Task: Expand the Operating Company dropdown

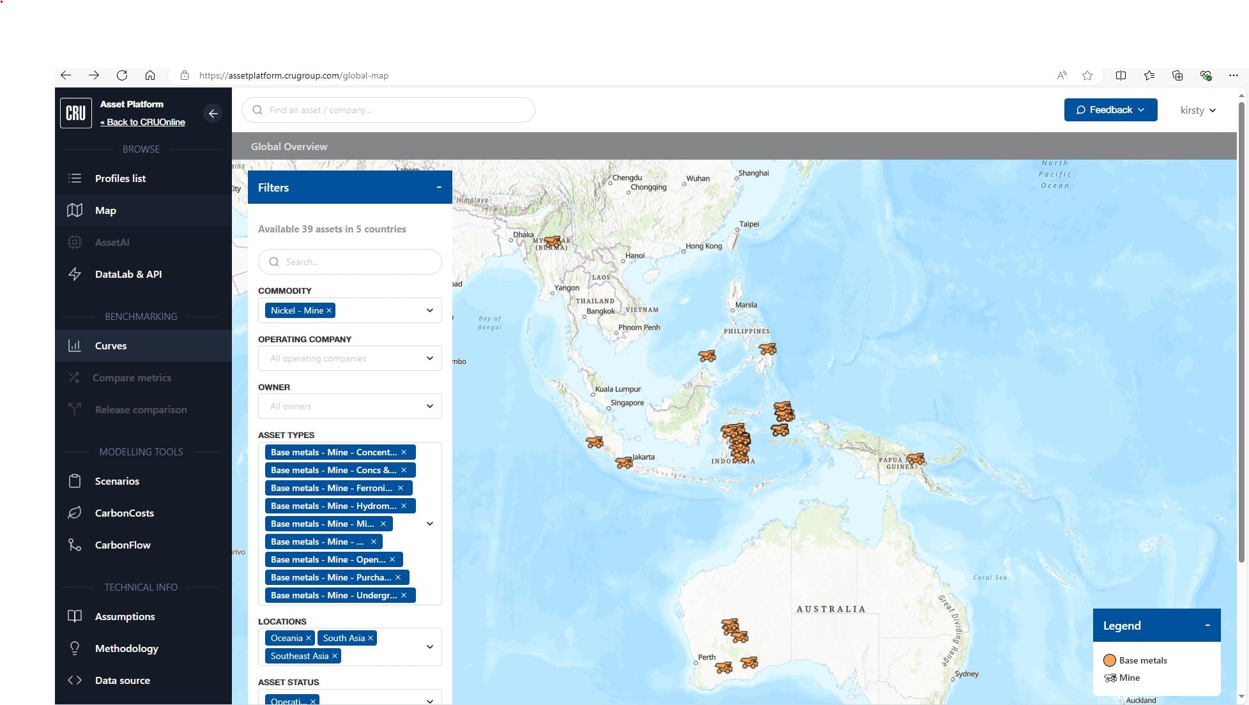Action: point(350,358)
